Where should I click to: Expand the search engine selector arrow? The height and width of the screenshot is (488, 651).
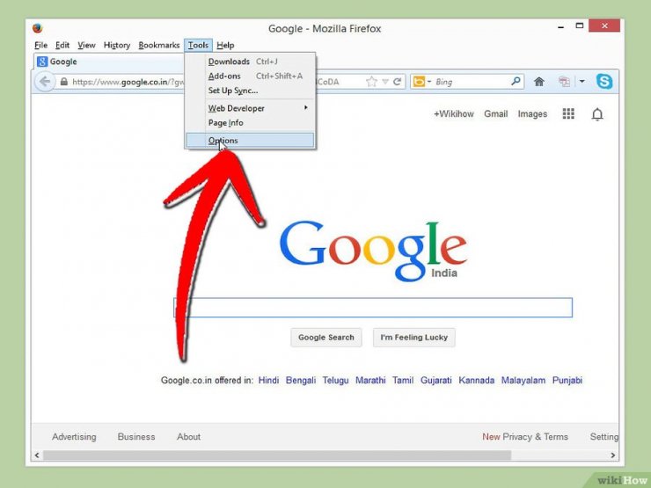[x=429, y=81]
